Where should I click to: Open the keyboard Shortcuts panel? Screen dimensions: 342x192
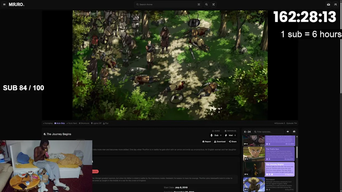(84, 123)
